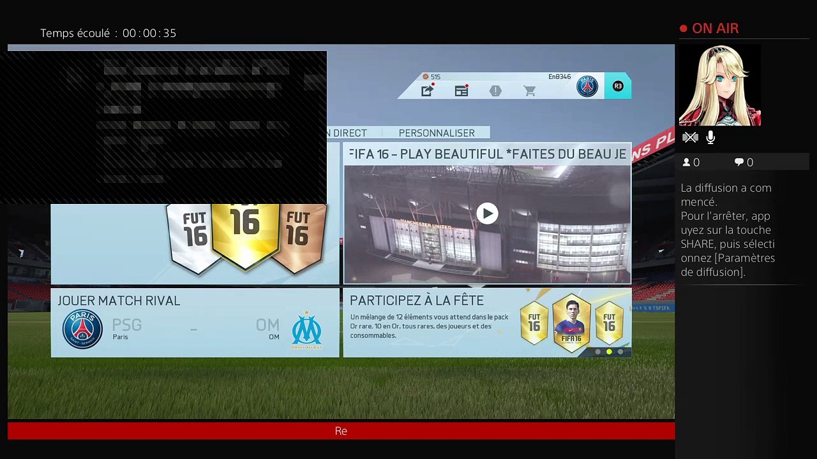Switch to the PERSONNALISER tab
The image size is (817, 459).
(437, 133)
